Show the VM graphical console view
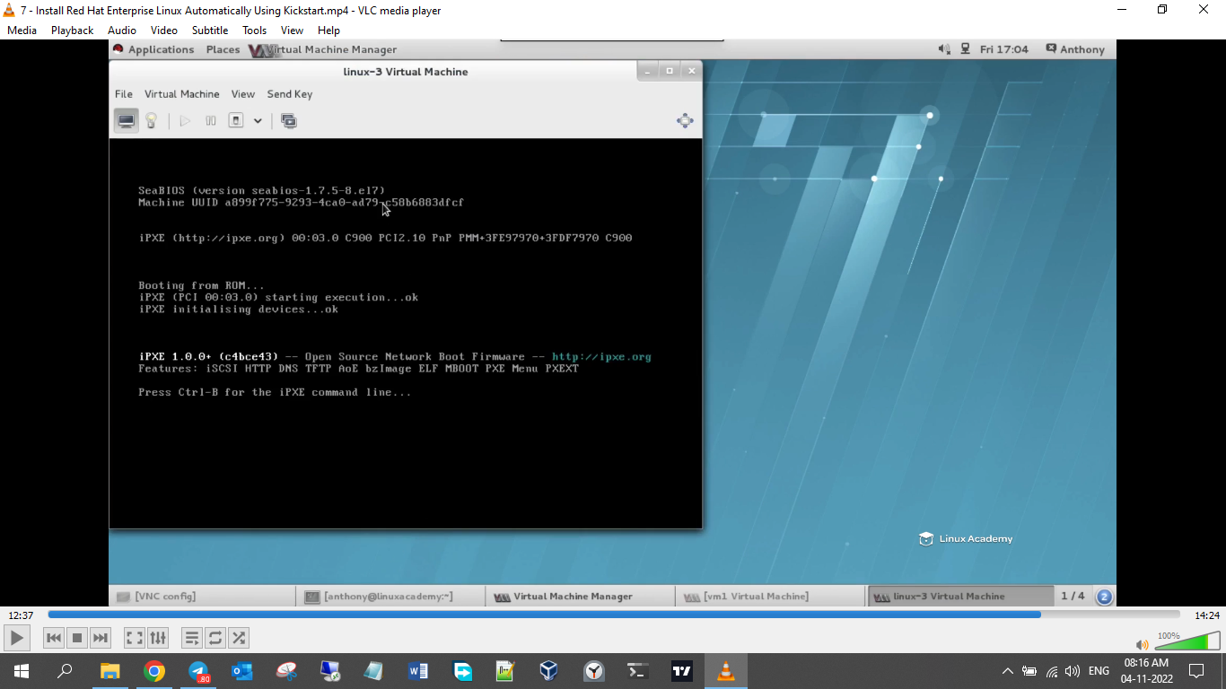The width and height of the screenshot is (1226, 689). [127, 120]
